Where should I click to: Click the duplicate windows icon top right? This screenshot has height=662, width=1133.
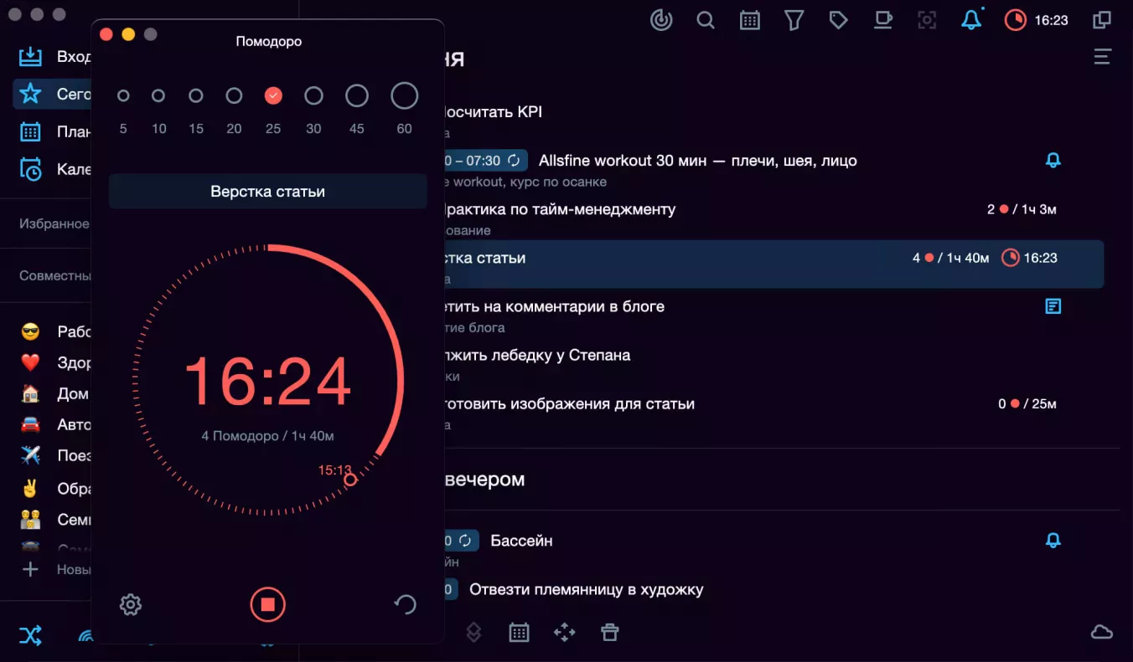tap(1102, 20)
